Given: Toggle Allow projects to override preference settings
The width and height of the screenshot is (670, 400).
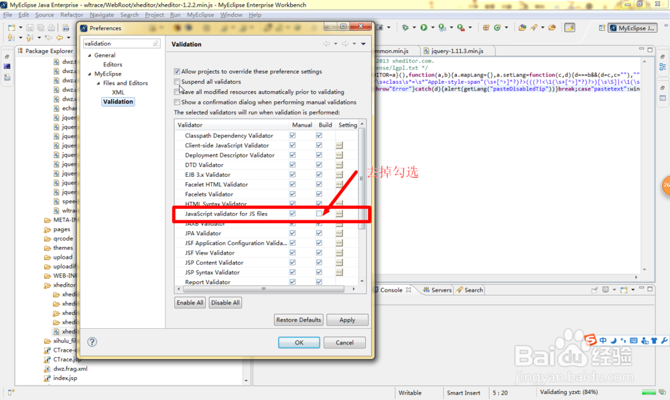Looking at the screenshot, I should click(x=177, y=72).
